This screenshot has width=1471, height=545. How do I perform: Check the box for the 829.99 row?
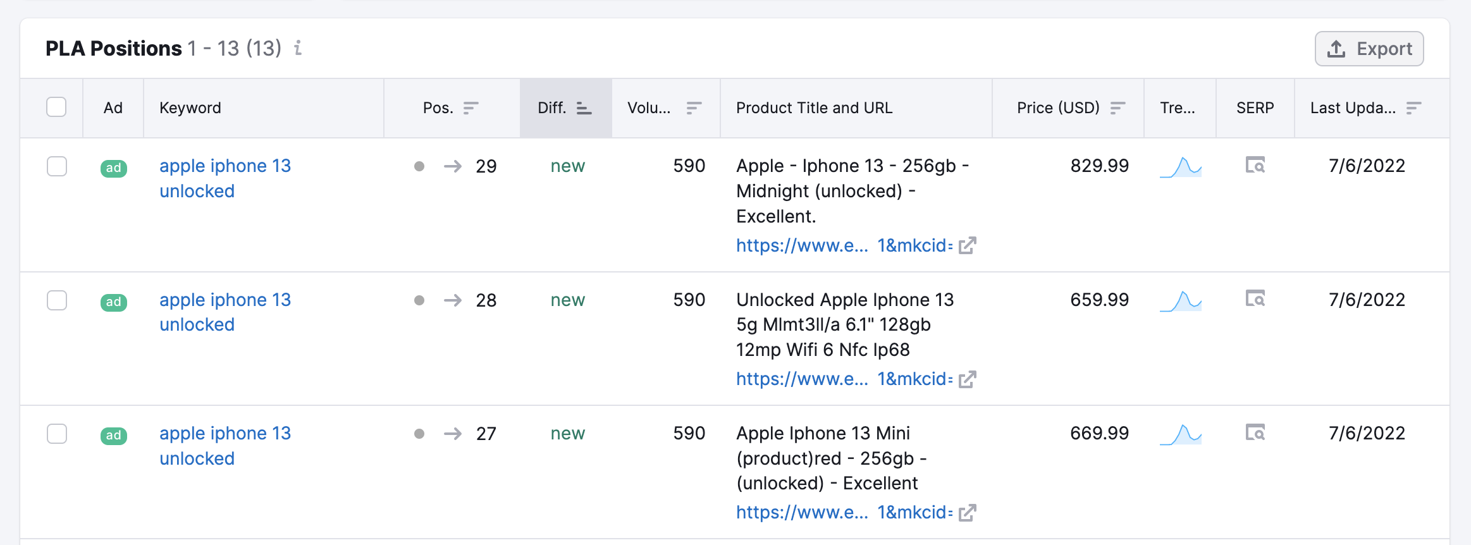point(57,167)
